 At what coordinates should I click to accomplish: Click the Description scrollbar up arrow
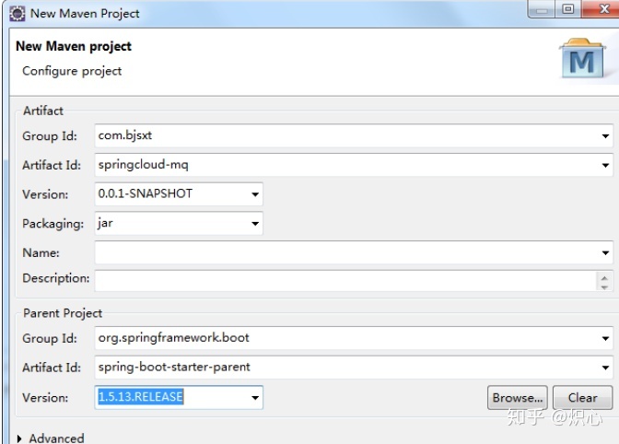604,277
